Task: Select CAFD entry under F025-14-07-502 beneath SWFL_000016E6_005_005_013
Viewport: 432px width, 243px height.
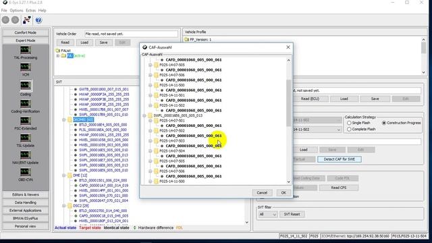Action: pyautogui.click(x=194, y=136)
